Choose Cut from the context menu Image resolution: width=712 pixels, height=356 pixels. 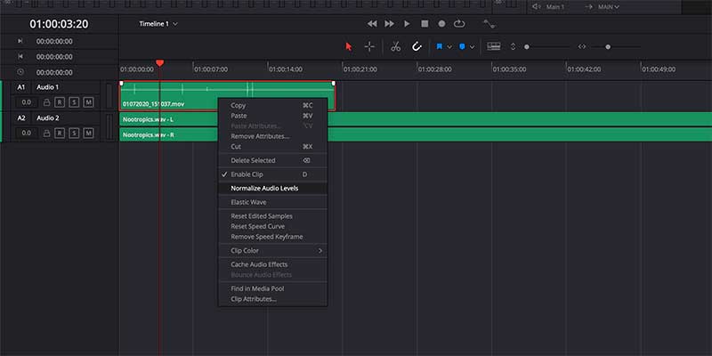(272, 147)
